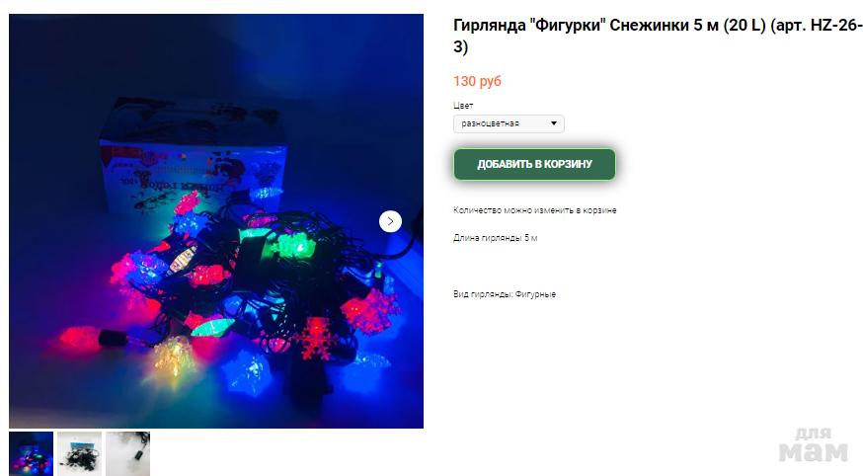This screenshot has height=476, width=863.
Task: Click the dropdown triangle in Цвет selector
Action: (x=554, y=123)
